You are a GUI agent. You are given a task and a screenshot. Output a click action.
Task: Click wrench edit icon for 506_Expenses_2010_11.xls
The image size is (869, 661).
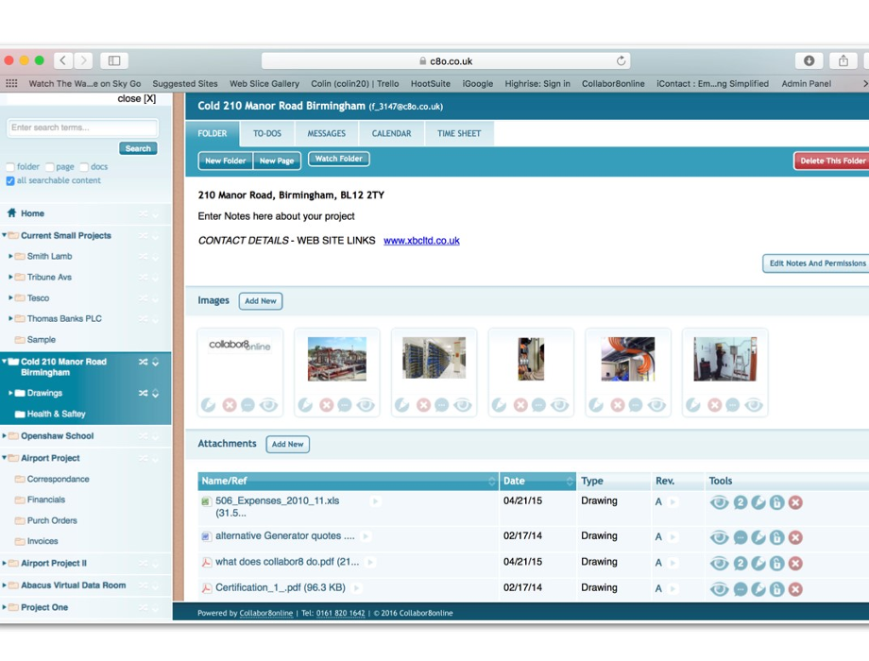758,502
